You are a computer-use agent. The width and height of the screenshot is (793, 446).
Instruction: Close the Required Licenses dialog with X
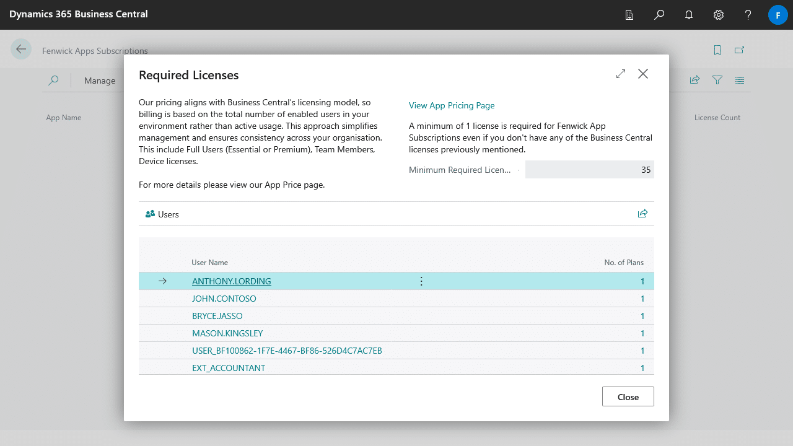(x=643, y=74)
